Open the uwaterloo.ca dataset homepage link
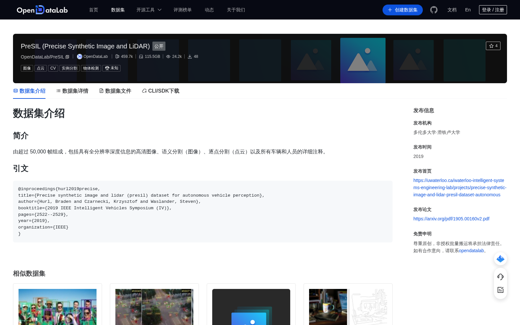 (x=460, y=188)
